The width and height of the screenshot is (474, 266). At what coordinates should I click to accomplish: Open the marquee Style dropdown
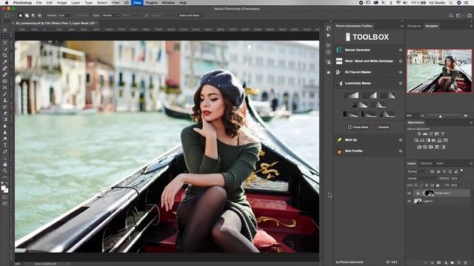110,16
